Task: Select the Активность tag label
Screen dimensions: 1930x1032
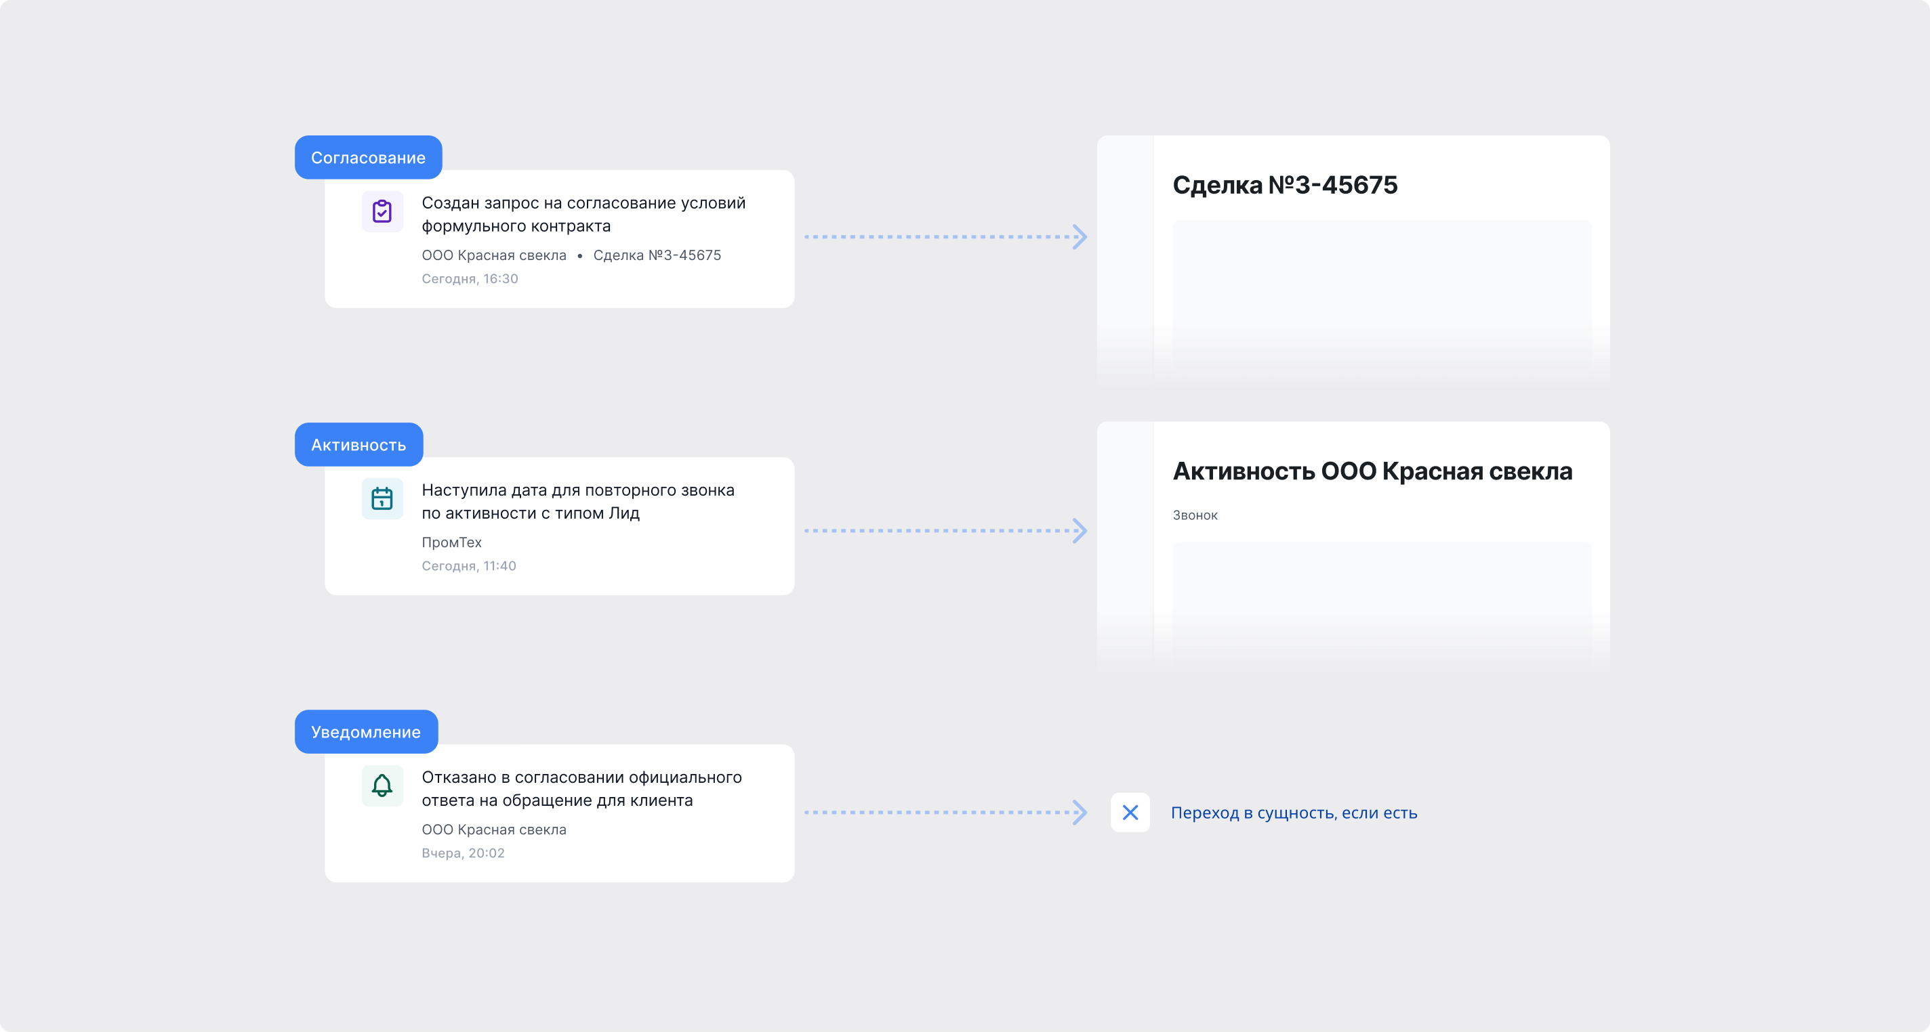Action: (359, 445)
